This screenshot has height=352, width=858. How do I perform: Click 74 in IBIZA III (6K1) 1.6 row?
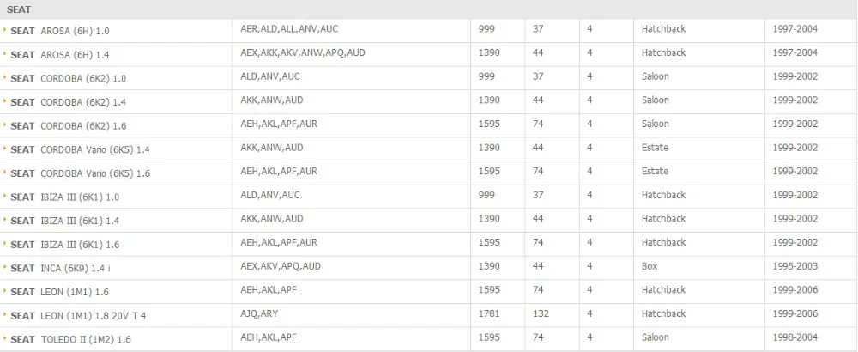click(x=538, y=242)
